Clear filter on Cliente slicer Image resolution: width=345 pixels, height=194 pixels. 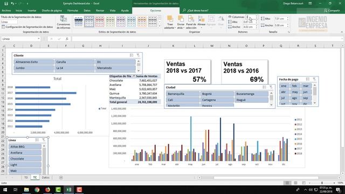pos(138,55)
